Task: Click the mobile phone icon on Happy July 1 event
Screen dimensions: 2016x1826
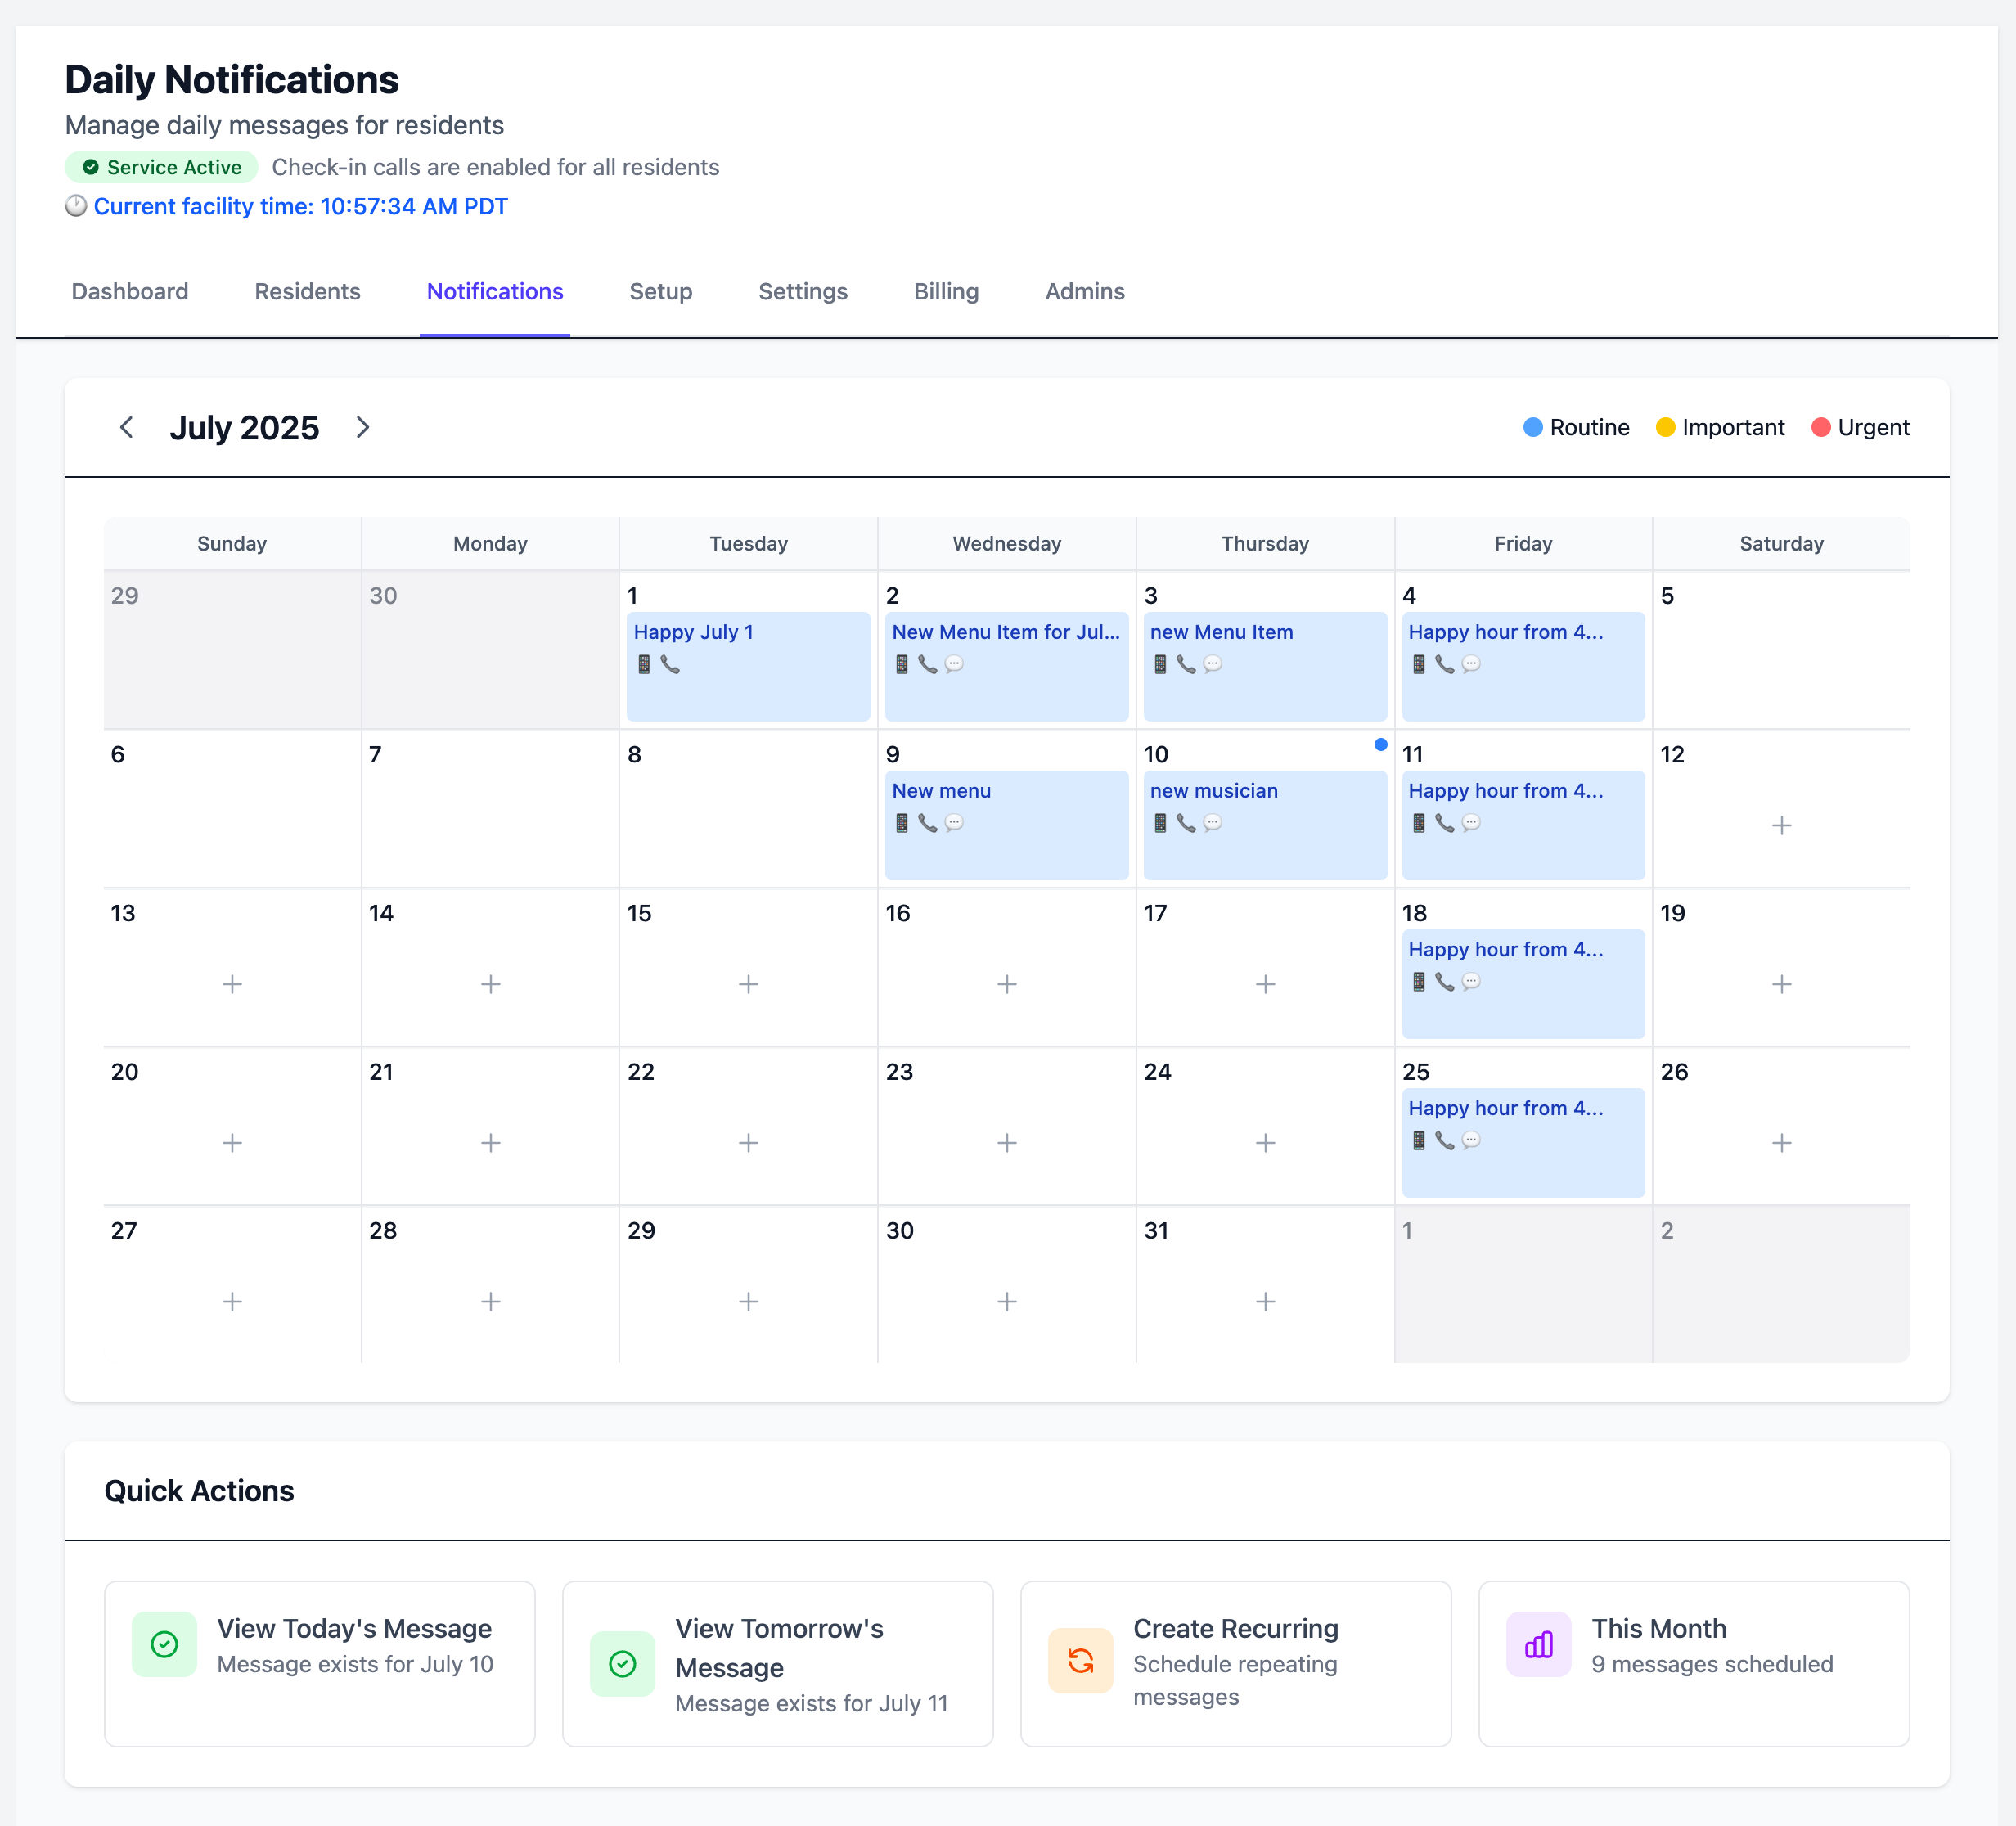Action: 645,664
